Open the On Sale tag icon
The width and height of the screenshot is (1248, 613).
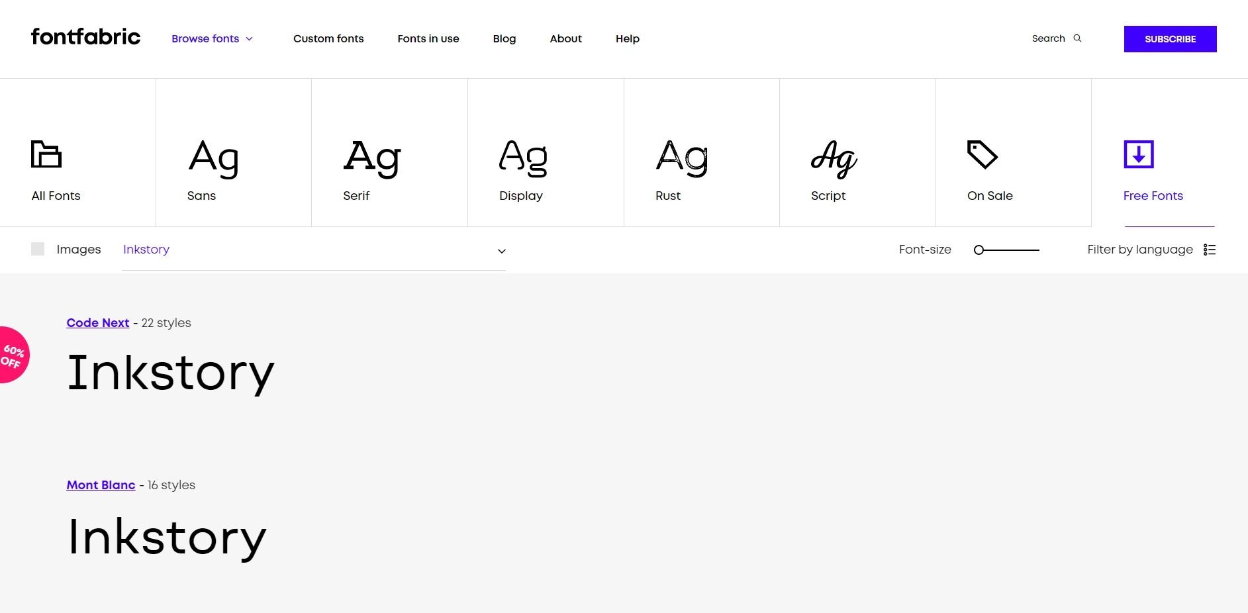982,154
